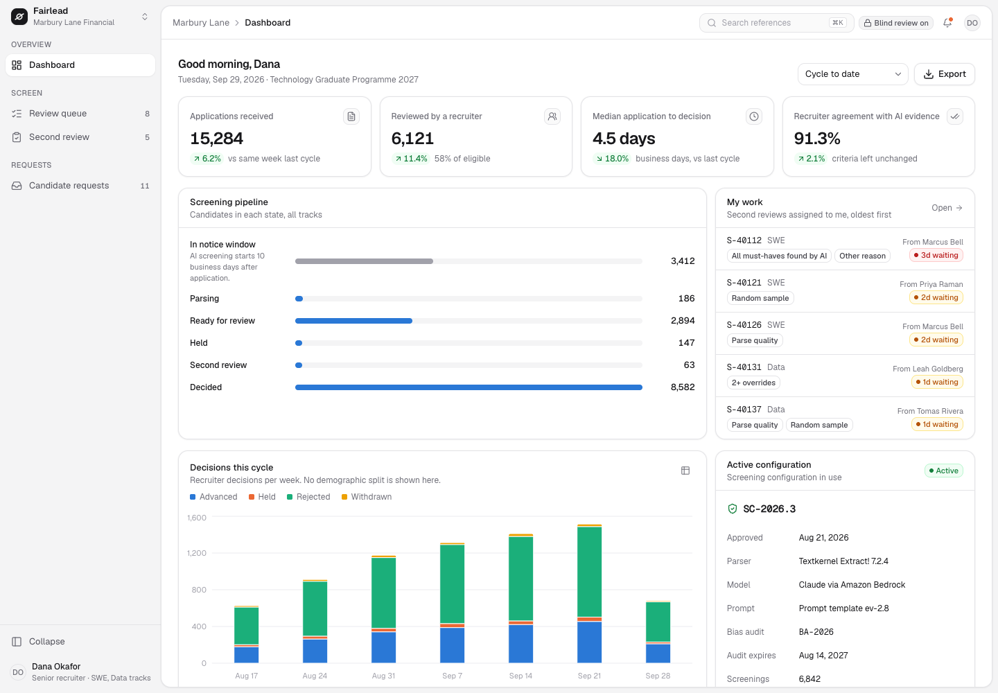This screenshot has width=998, height=693.
Task: Click the Parse quality tag on S-40126
Action: point(755,340)
